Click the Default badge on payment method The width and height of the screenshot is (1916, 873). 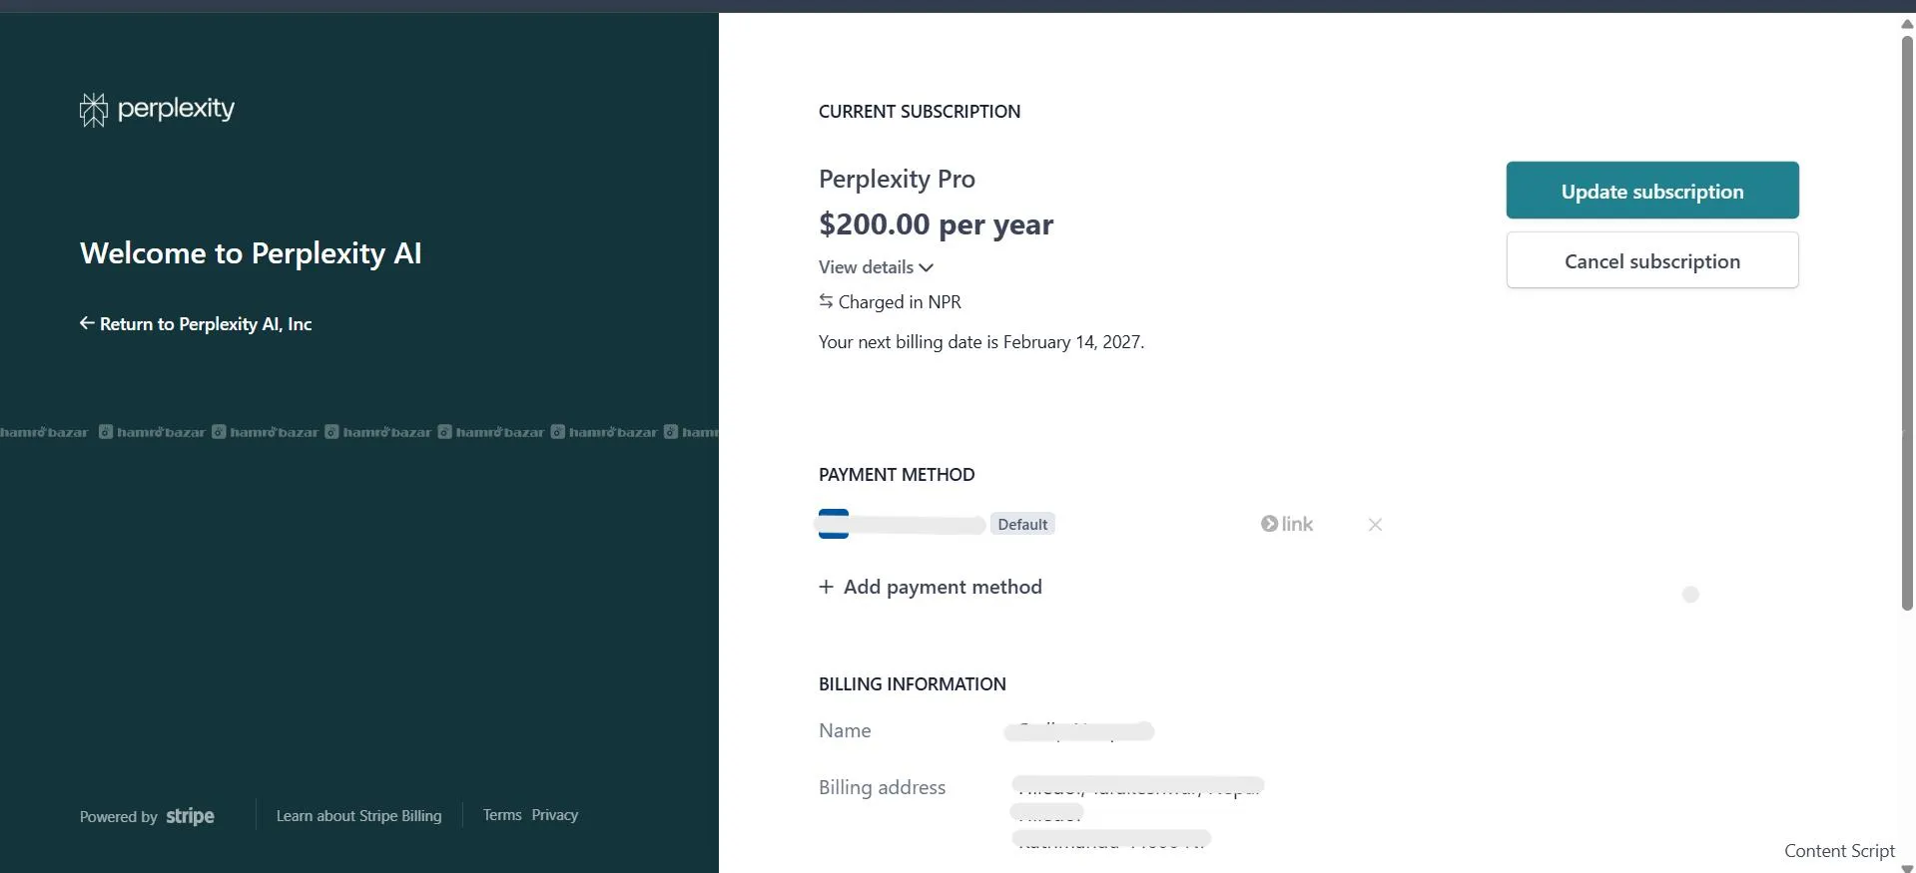click(1022, 525)
